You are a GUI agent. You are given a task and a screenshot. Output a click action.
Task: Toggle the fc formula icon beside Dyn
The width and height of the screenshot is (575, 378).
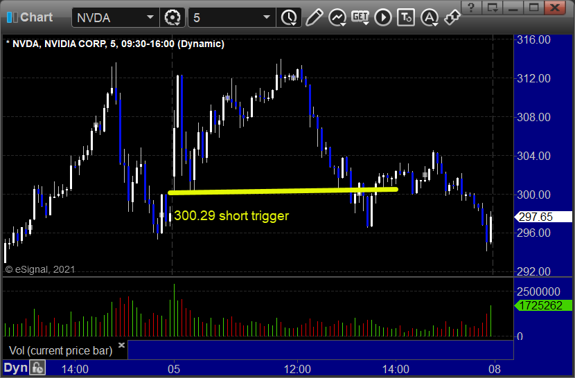point(37,368)
